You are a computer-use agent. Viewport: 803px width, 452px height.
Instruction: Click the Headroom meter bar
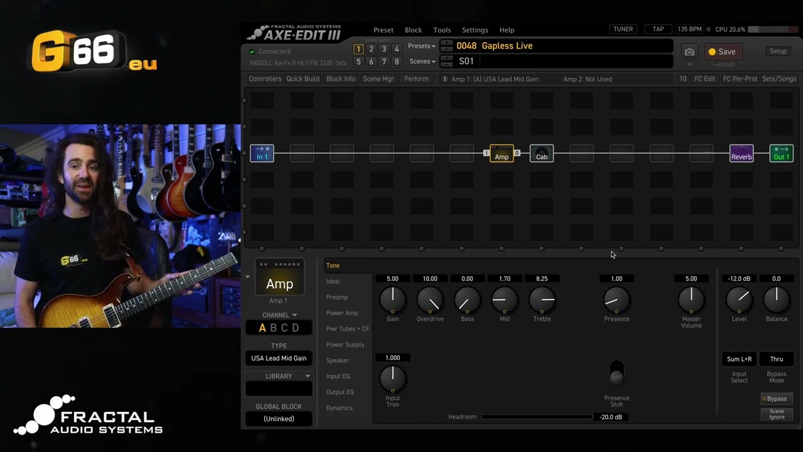[537, 417]
